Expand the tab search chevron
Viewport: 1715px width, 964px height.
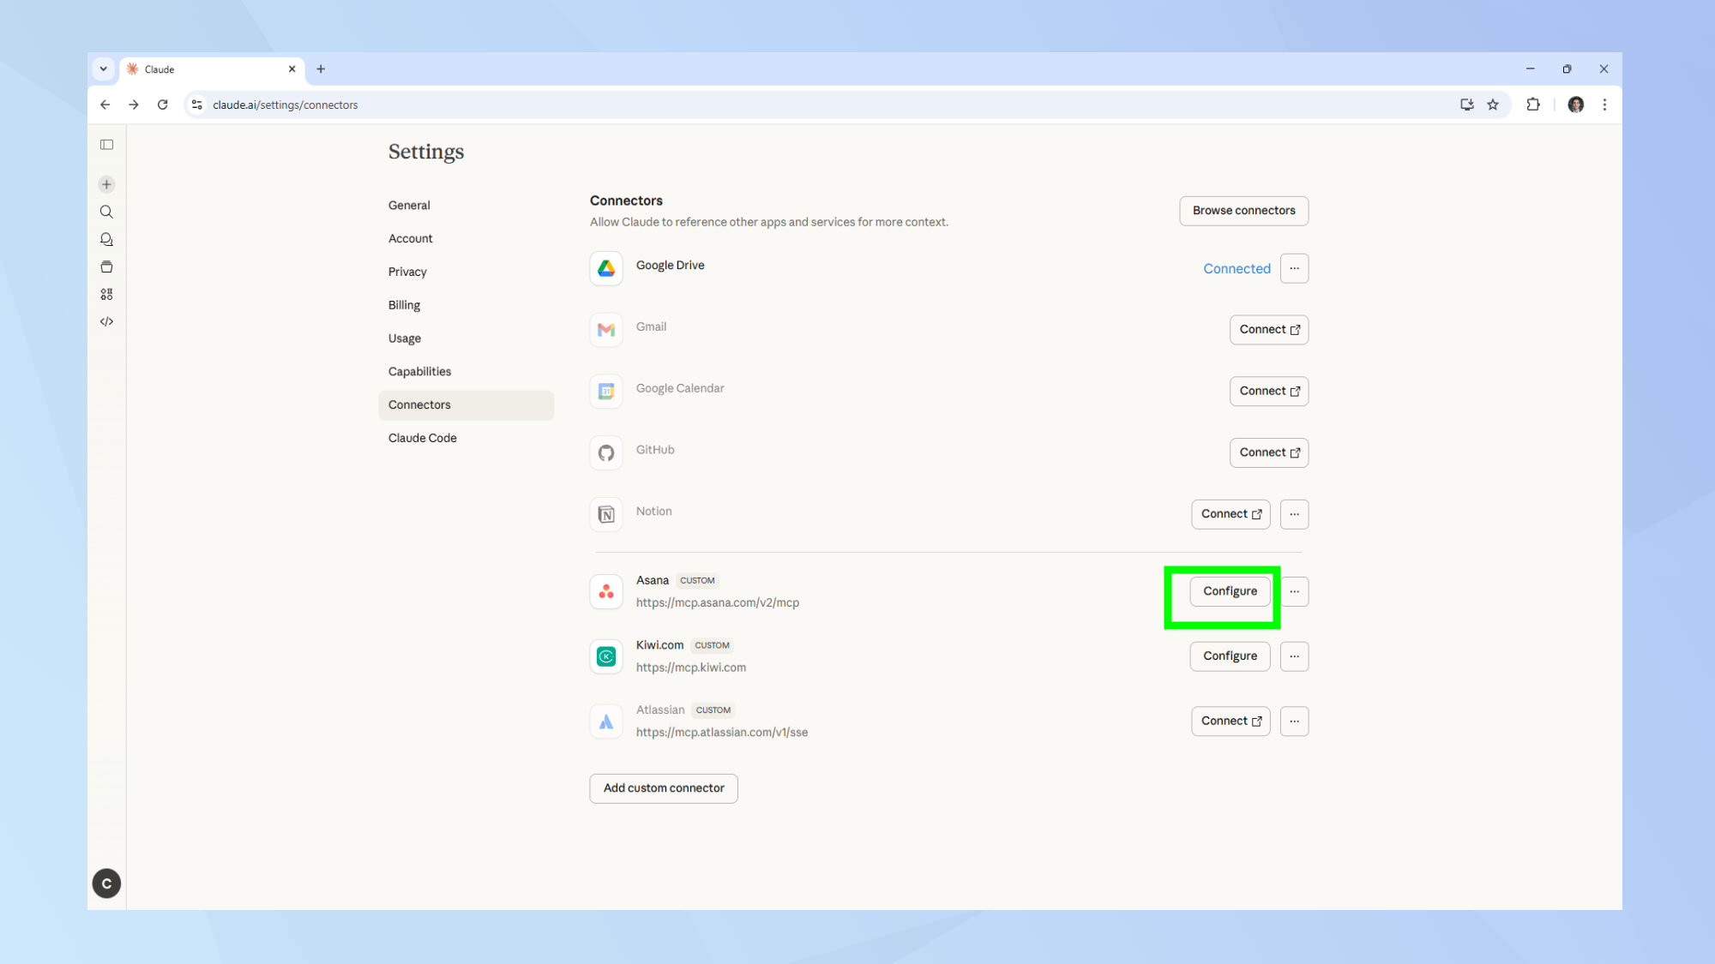tap(104, 69)
